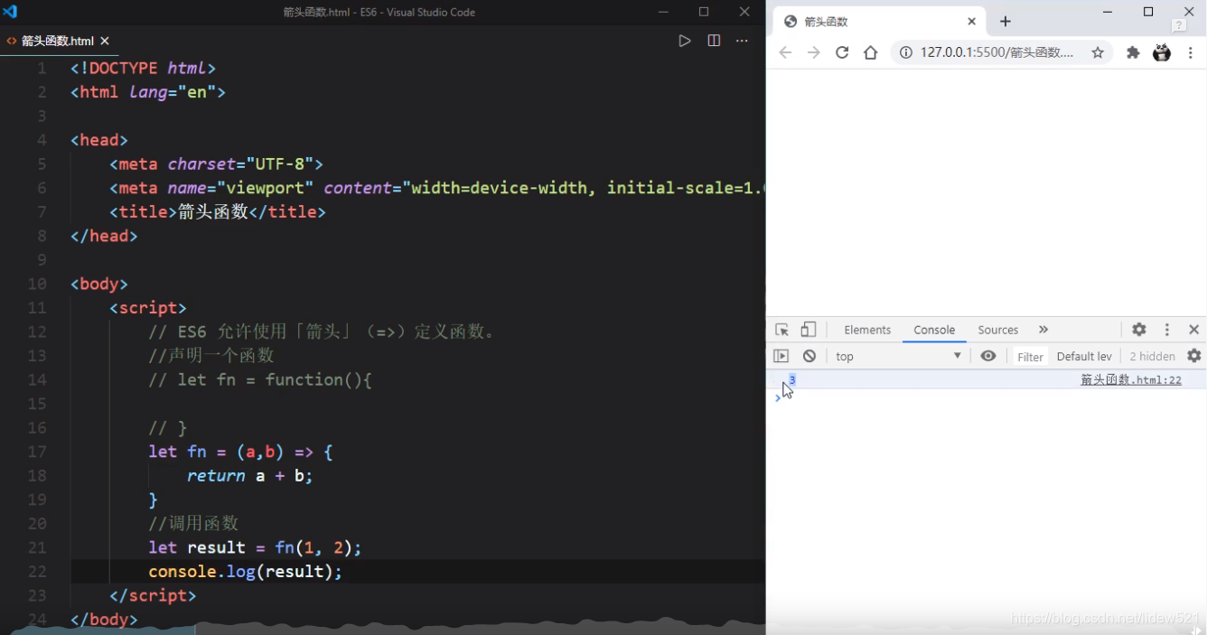Click the 2 hidden messages label
This screenshot has height=635, width=1207.
tap(1152, 357)
